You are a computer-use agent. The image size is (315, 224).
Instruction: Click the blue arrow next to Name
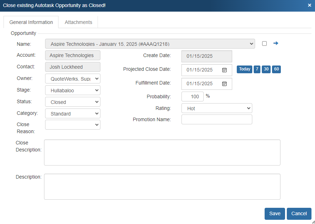(x=276, y=43)
